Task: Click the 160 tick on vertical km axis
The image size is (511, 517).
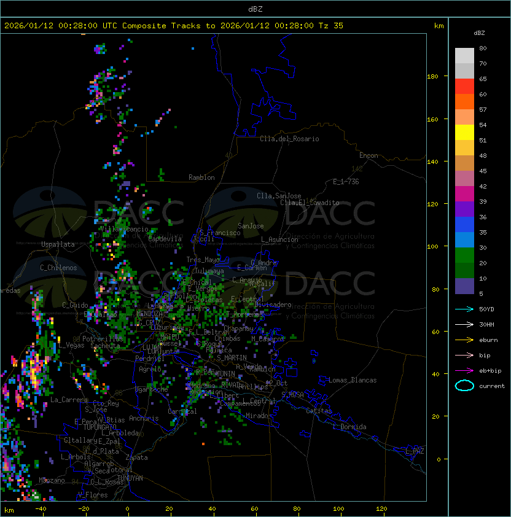Action: click(x=432, y=119)
